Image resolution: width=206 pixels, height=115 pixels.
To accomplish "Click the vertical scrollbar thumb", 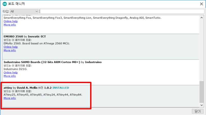I will pyautogui.click(x=202, y=92).
